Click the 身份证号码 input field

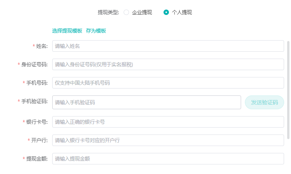click(x=168, y=64)
